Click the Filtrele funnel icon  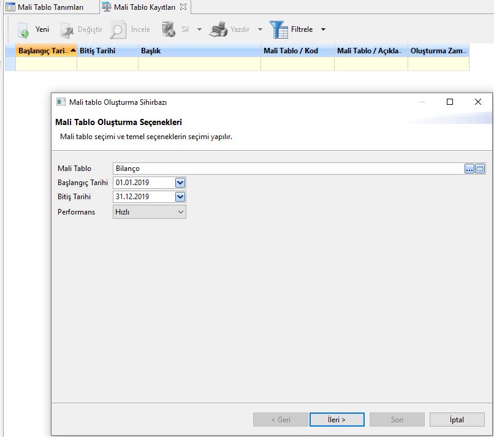point(279,29)
